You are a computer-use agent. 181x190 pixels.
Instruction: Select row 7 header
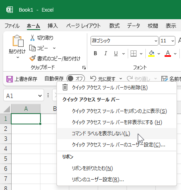click(x=6, y=179)
